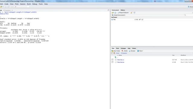
Task: Open the View menu
Action: (12, 4)
